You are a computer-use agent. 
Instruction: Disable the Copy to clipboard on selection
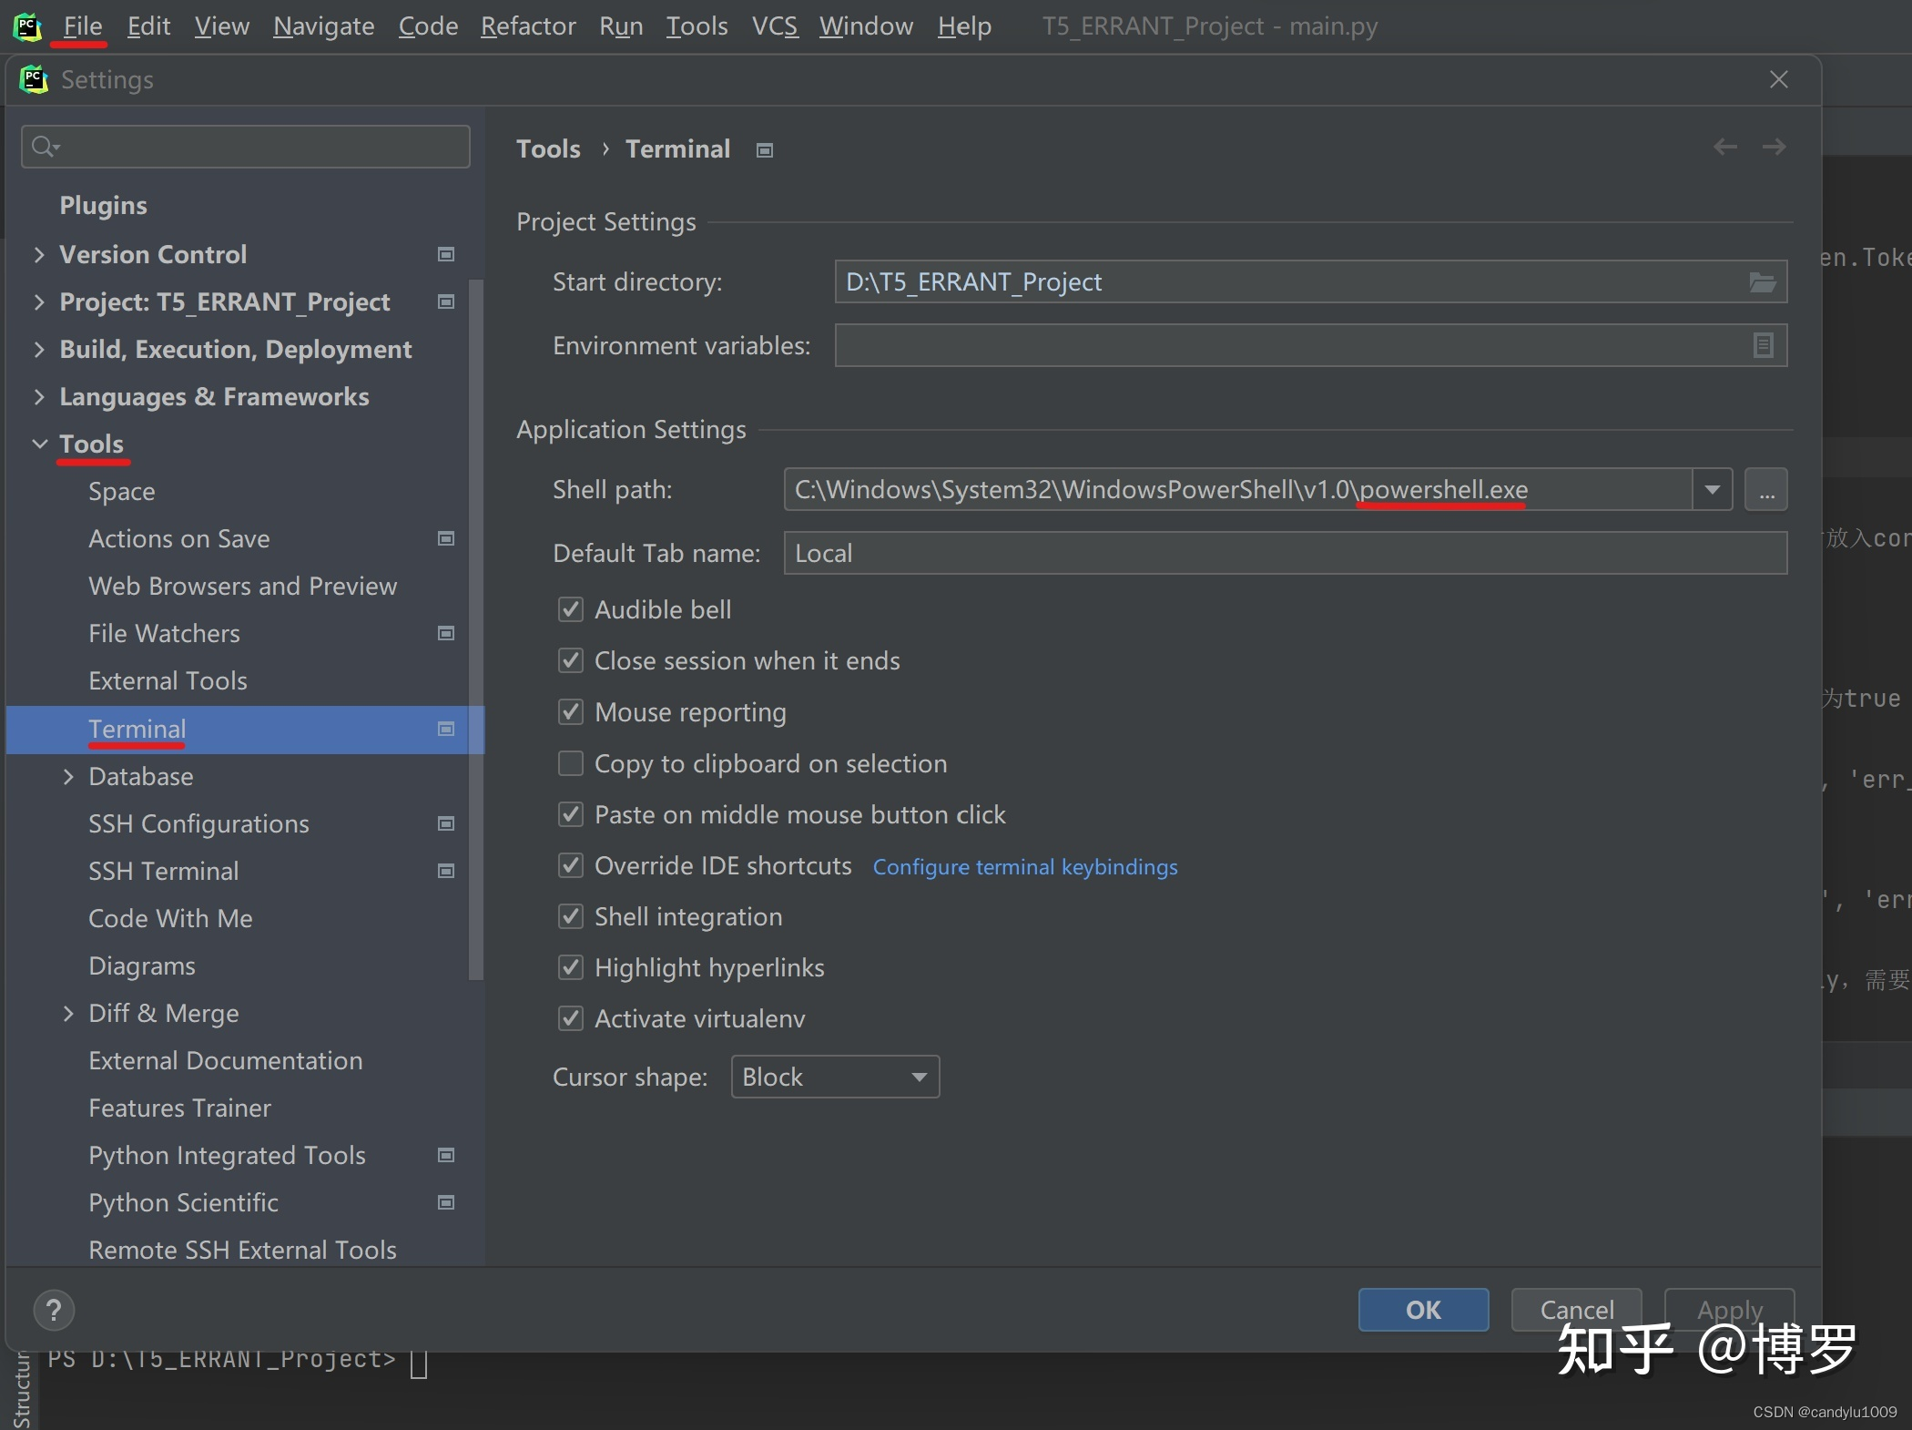(572, 764)
